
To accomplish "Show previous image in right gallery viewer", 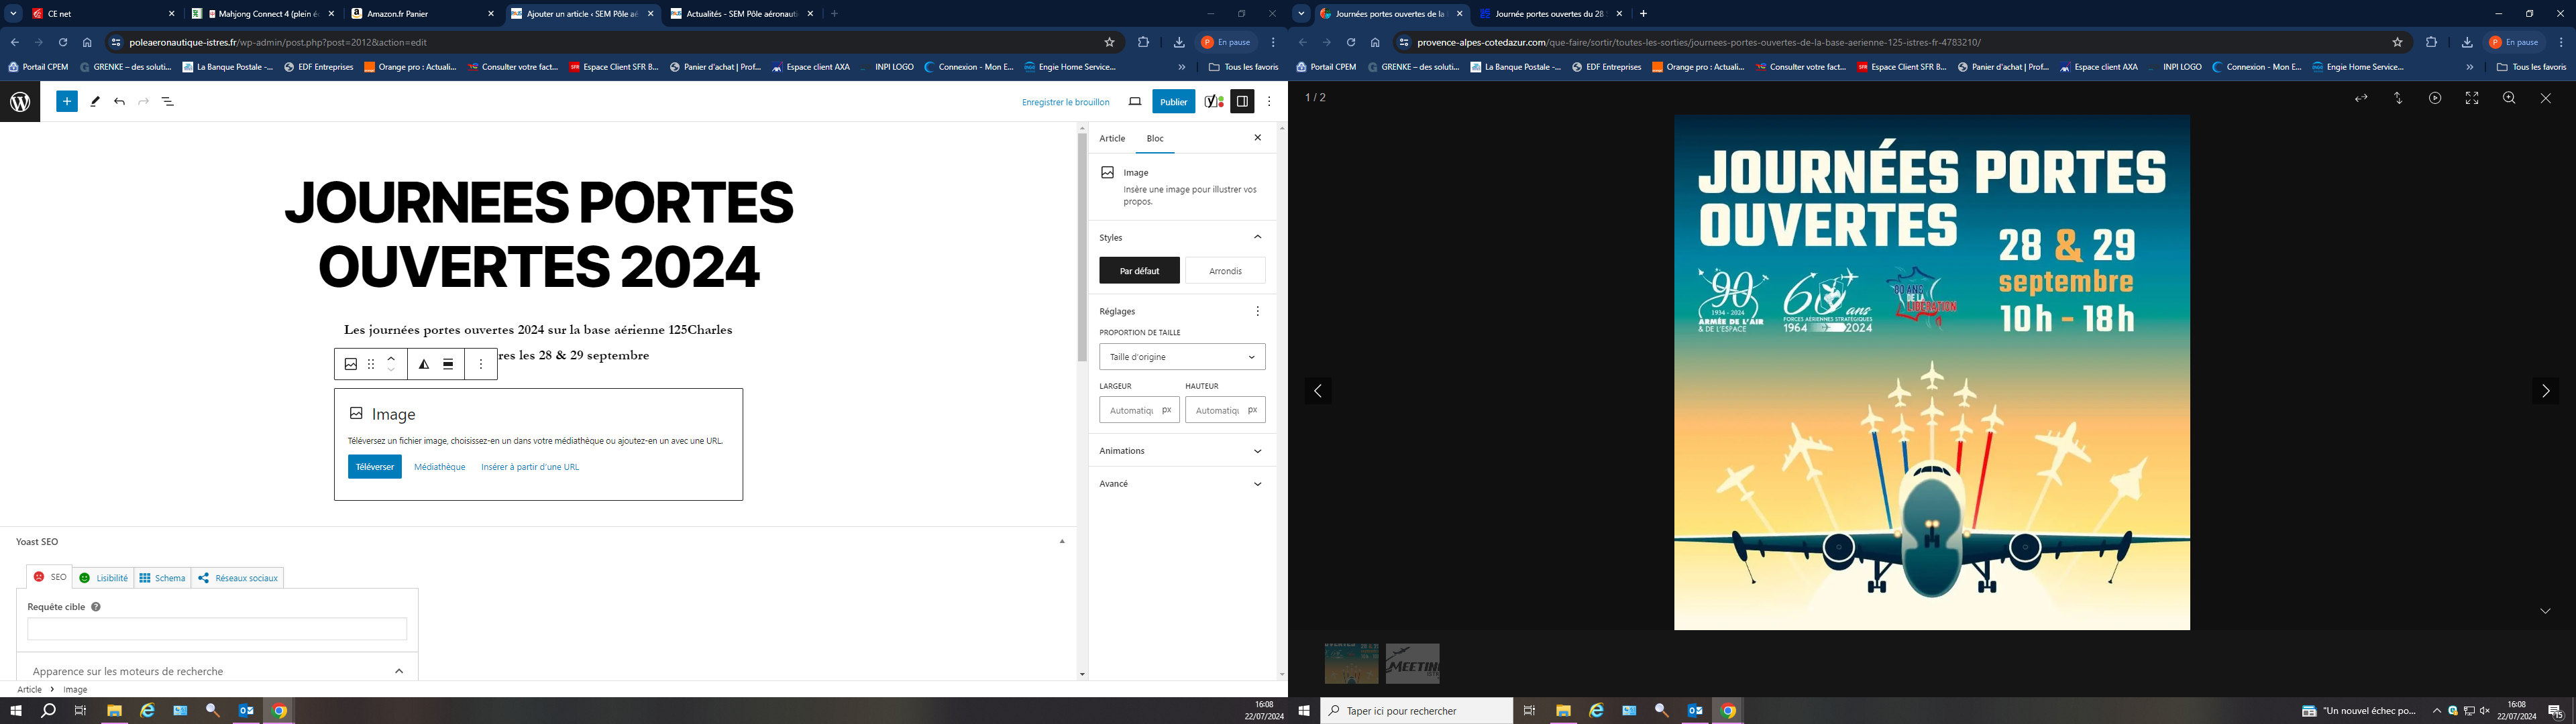I will 1318,391.
